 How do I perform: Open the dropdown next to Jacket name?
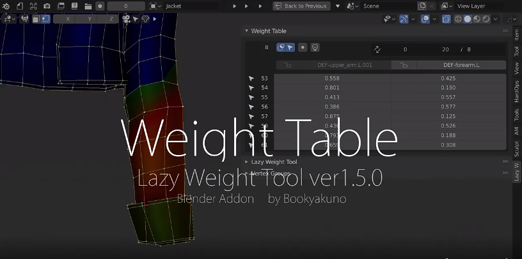click(155, 6)
